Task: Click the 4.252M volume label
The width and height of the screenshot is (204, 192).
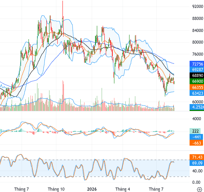Action: point(197,107)
